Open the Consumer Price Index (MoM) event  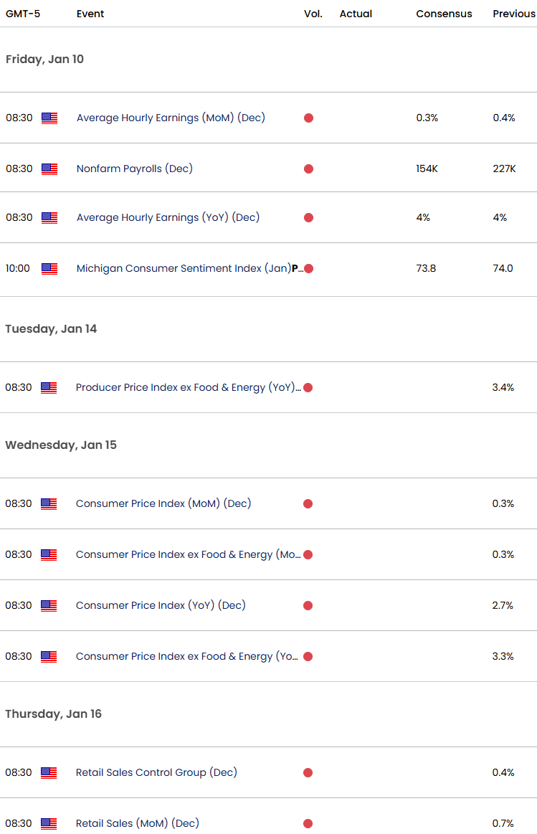pos(163,503)
